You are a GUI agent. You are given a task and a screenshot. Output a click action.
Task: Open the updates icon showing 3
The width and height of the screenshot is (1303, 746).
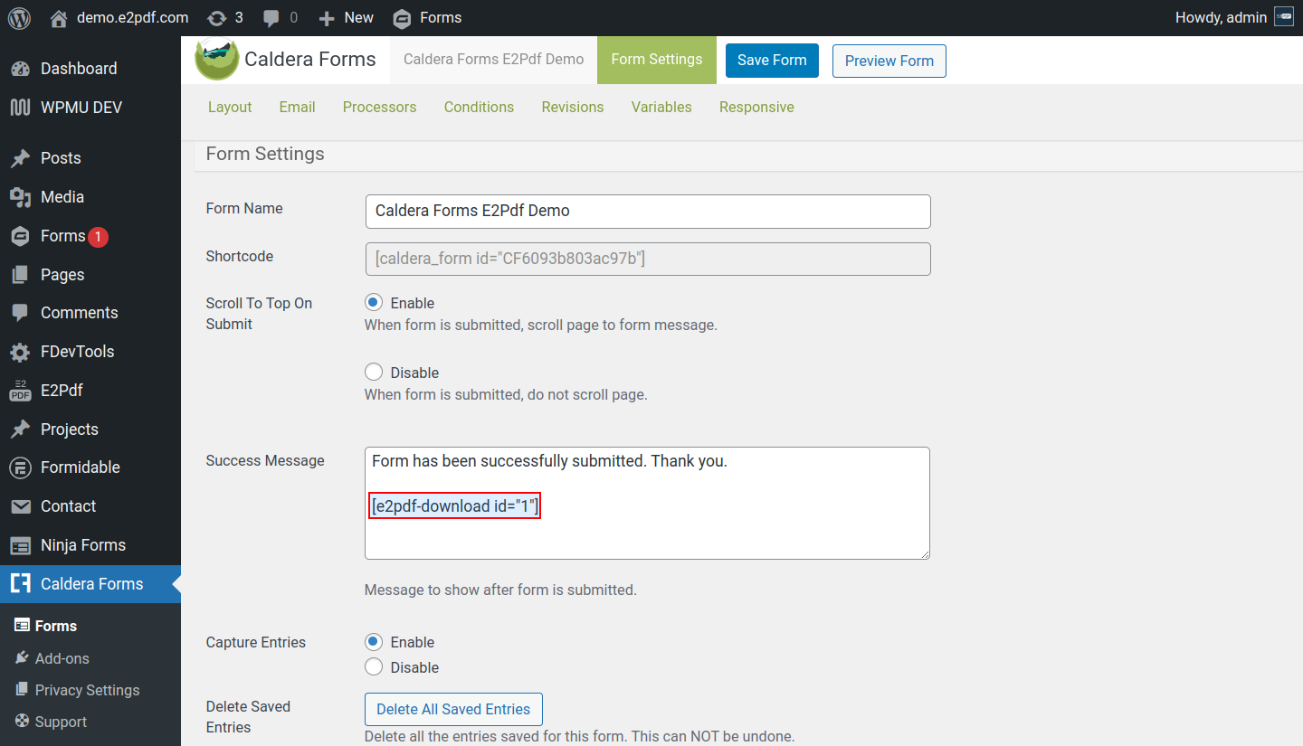click(217, 18)
